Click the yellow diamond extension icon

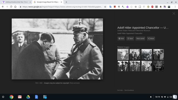(x=148, y=7)
